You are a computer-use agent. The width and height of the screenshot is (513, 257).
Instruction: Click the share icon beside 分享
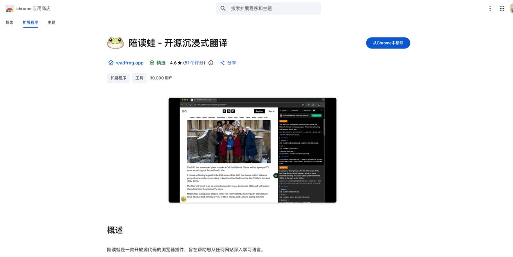click(222, 63)
